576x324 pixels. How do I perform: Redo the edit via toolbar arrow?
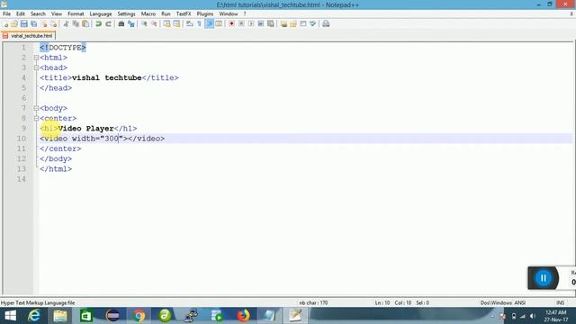coord(108,24)
